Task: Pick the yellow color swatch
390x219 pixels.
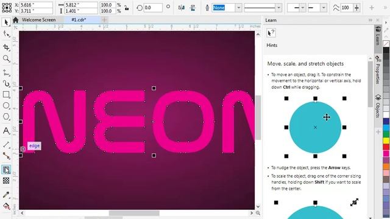Action: tap(386, 141)
